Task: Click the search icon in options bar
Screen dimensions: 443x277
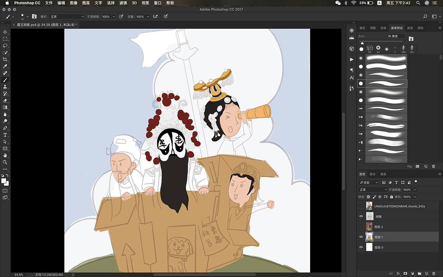Action: pyautogui.click(x=425, y=16)
